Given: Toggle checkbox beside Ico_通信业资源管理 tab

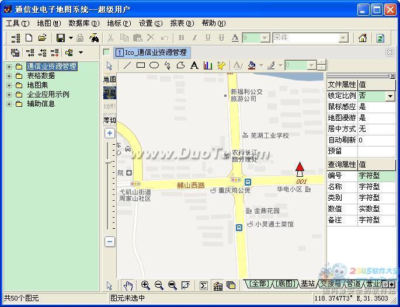Looking at the screenshot, I should (106, 53).
